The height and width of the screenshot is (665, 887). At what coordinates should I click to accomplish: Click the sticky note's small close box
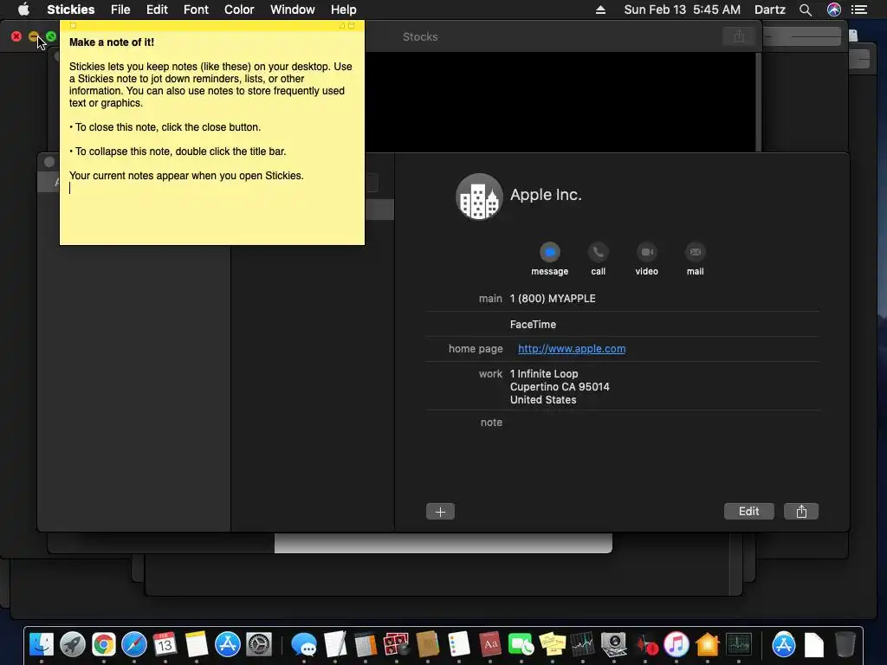(x=73, y=25)
